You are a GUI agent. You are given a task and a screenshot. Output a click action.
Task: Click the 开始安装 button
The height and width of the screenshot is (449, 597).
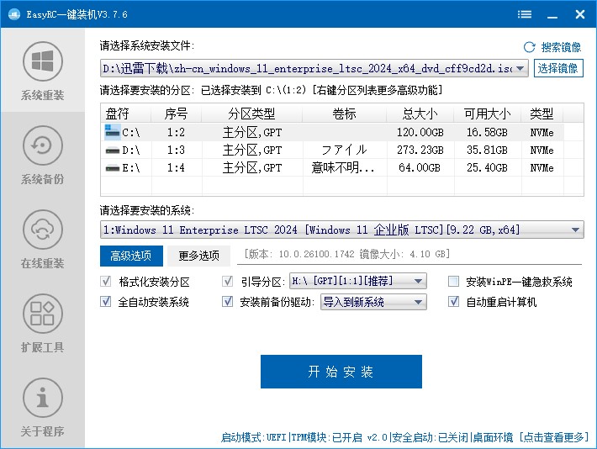(341, 372)
